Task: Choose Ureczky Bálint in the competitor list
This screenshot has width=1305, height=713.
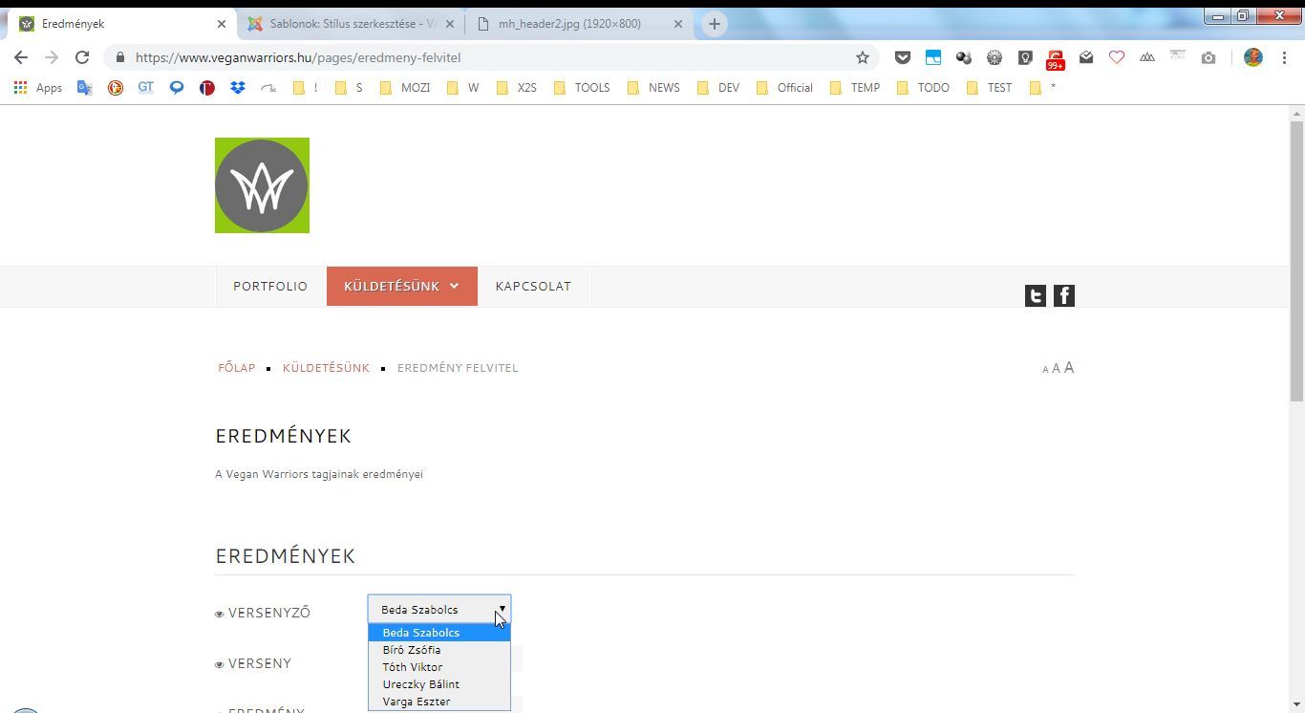Action: pyautogui.click(x=421, y=684)
